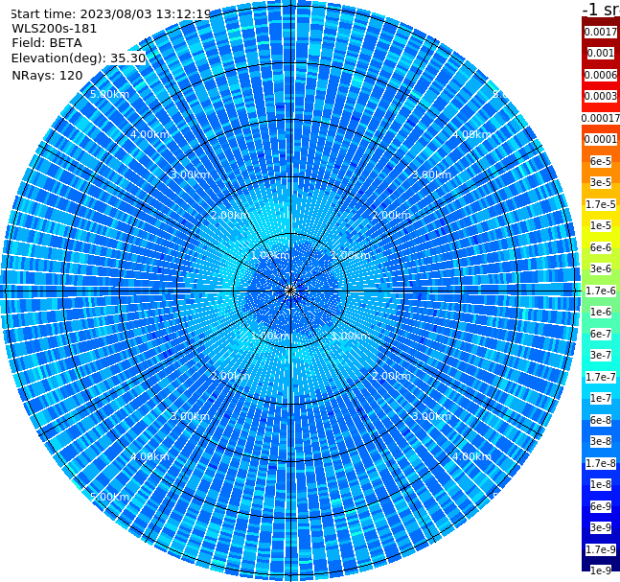The width and height of the screenshot is (620, 582).
Task: Pick the 3e-8 colorbar value
Action: 601,441
